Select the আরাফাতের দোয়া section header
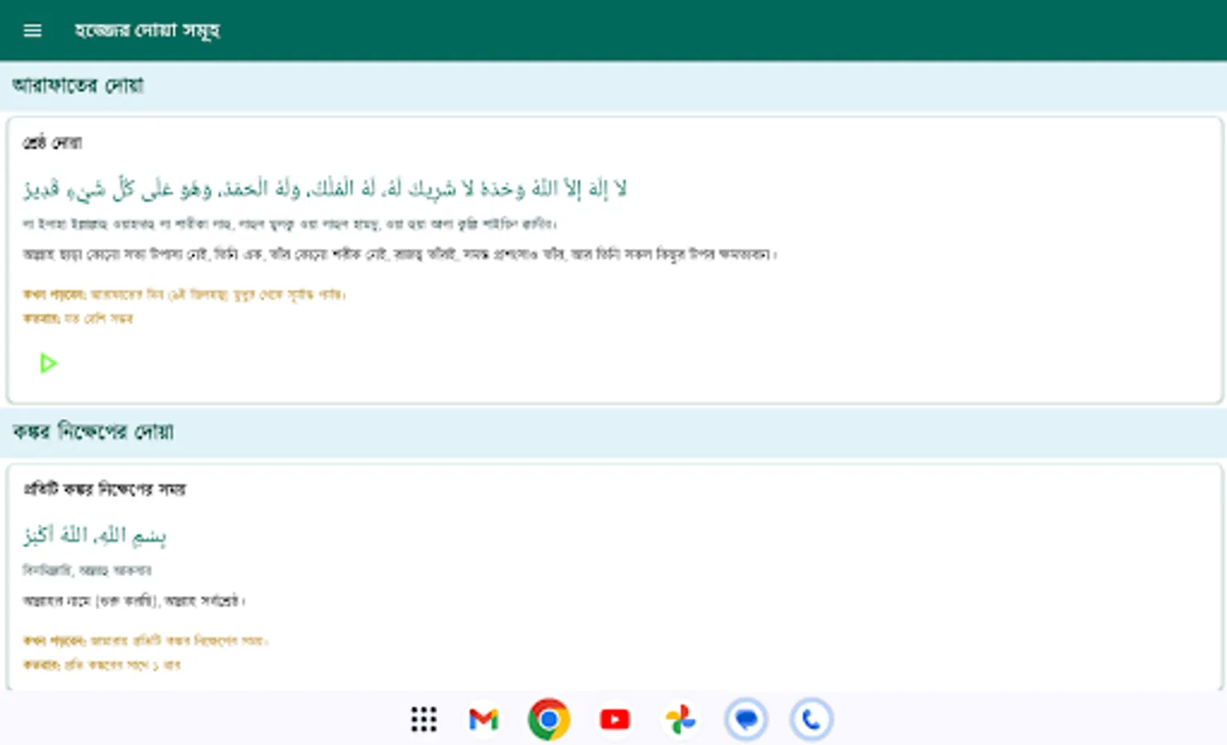1227x745 pixels. point(78,86)
